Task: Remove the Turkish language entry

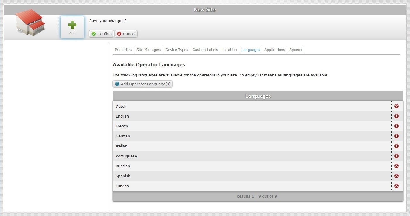Action: (x=397, y=186)
